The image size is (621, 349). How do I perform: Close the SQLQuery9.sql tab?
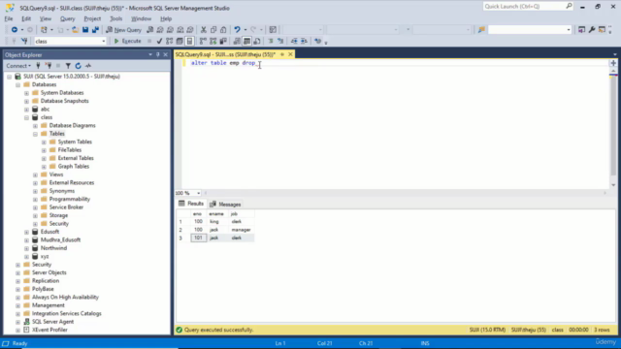tap(290, 54)
